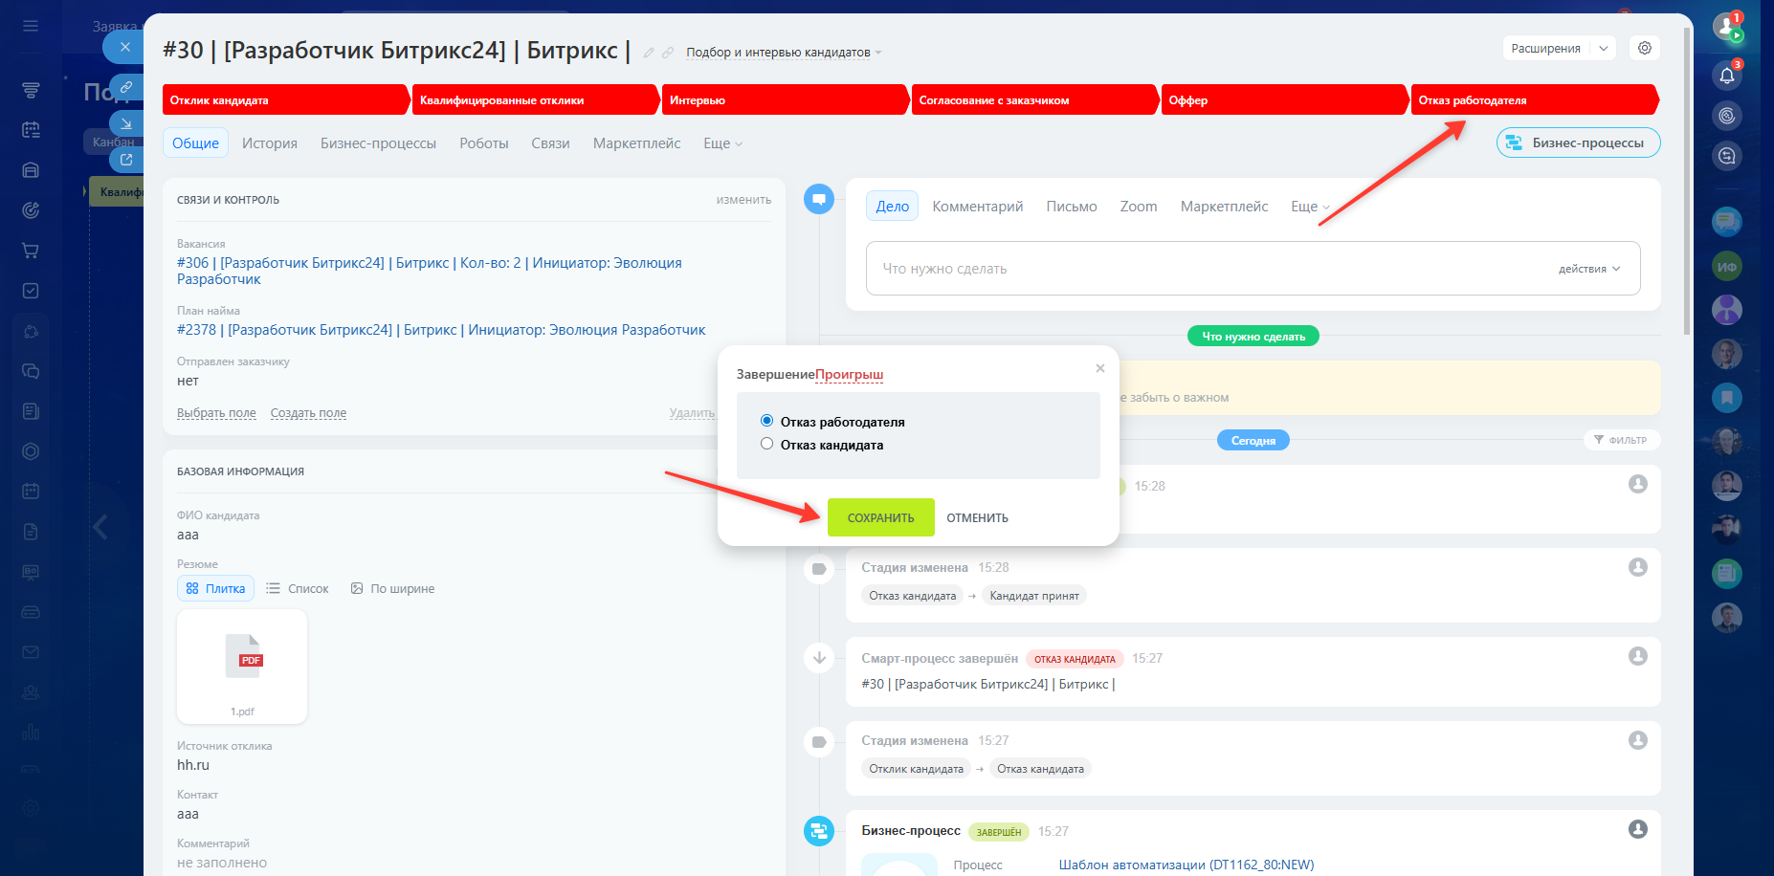This screenshot has width=1774, height=876.
Task: Expand the Расширения dropdown arrow
Action: tap(1604, 48)
